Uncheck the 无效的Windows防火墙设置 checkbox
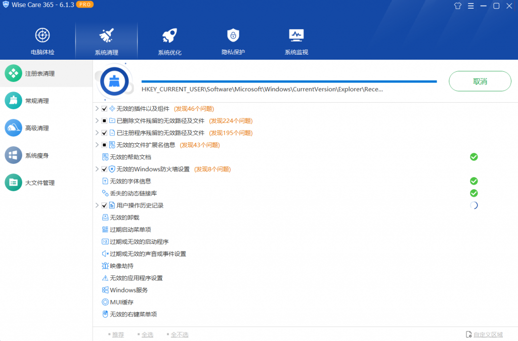 [104, 169]
